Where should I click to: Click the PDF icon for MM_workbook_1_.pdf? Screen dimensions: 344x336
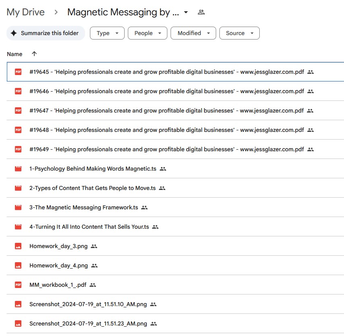[x=18, y=285]
